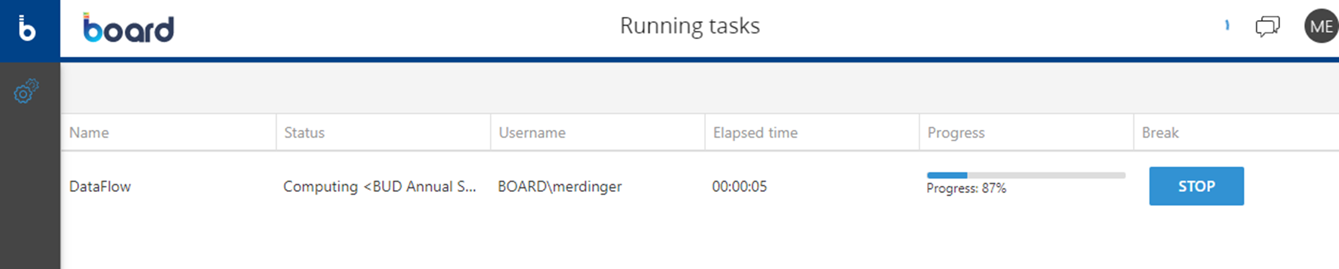1339x269 pixels.
Task: Click the 00:00:05 elapsed time value
Action: 739,186
